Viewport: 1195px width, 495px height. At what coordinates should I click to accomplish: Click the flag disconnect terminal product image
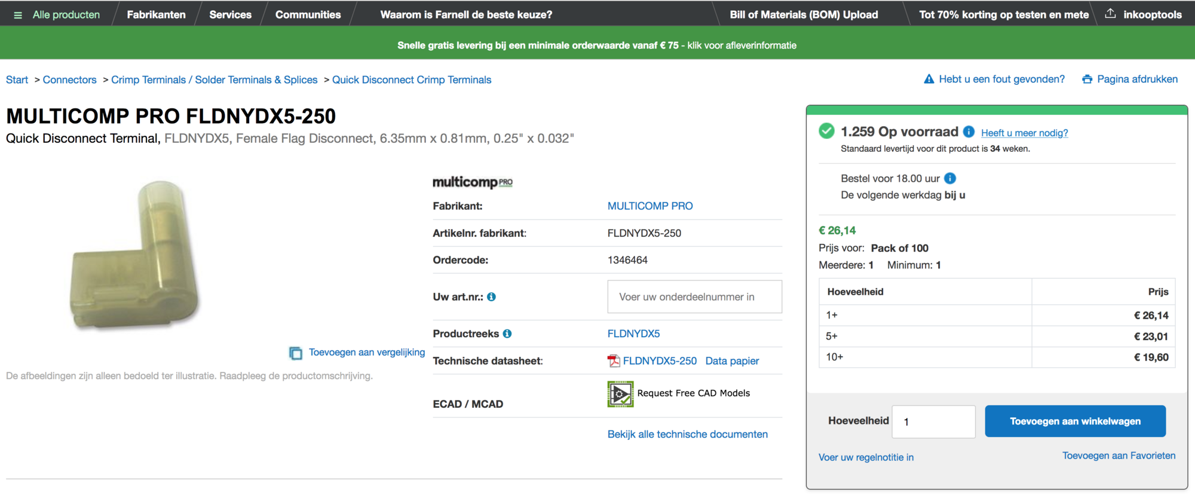(x=135, y=255)
